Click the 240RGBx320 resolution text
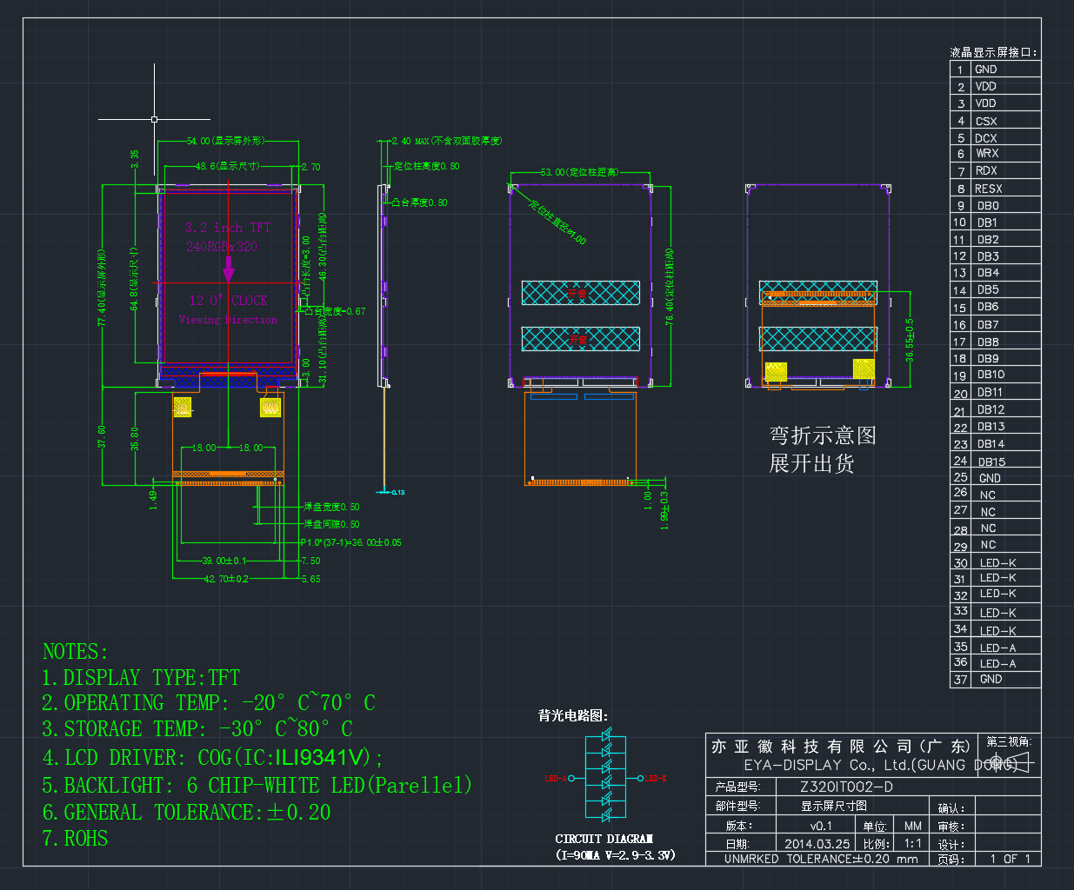This screenshot has height=890, width=1074. 222,247
